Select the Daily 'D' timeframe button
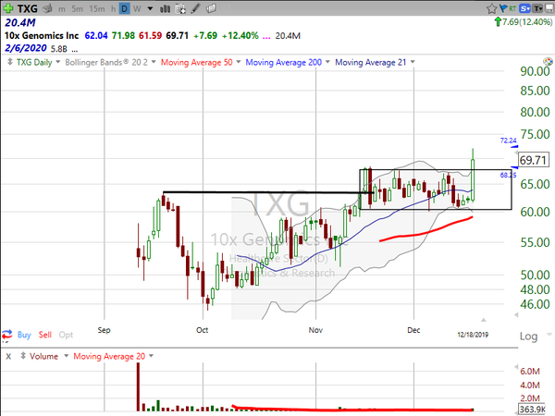The width and height of the screenshot is (555, 416). pyautogui.click(x=124, y=9)
